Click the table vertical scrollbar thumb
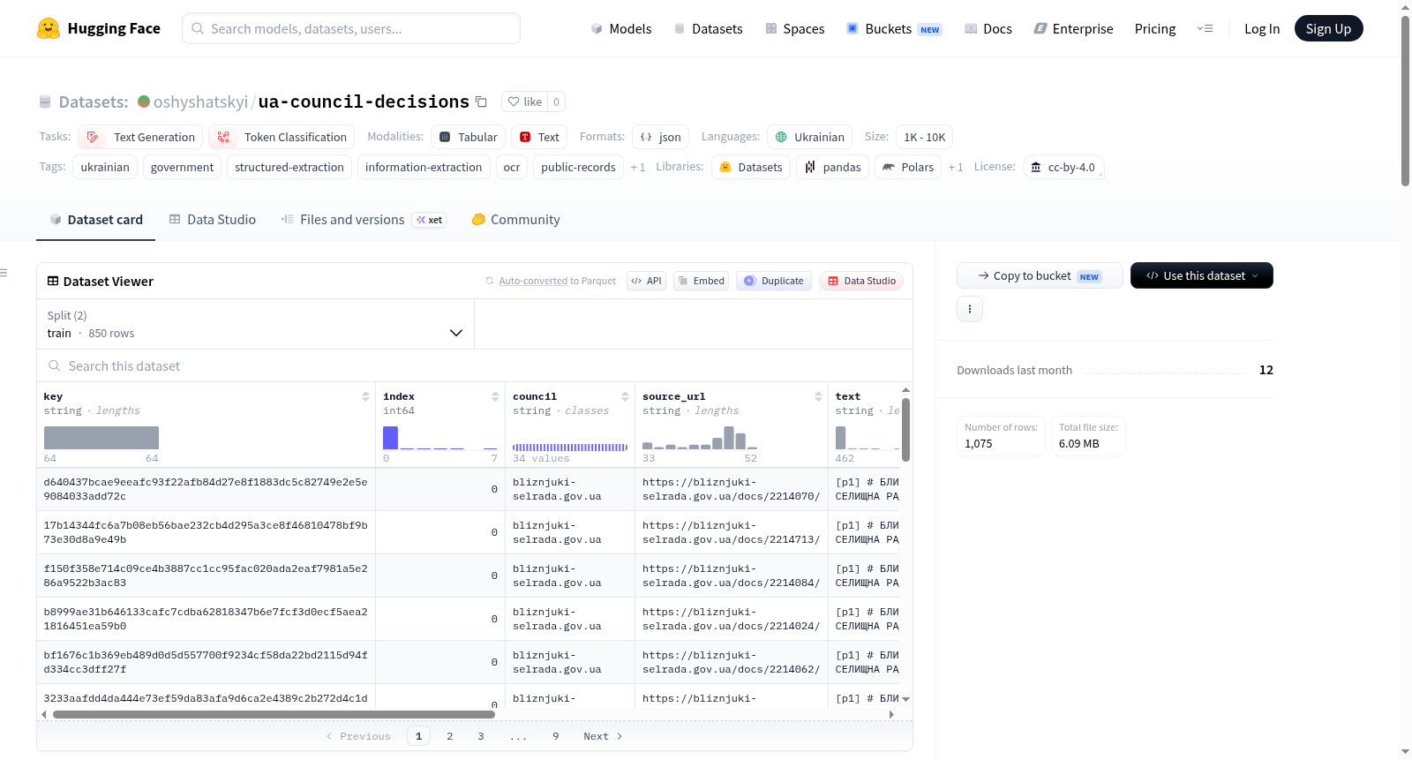This screenshot has width=1412, height=760. point(905,430)
